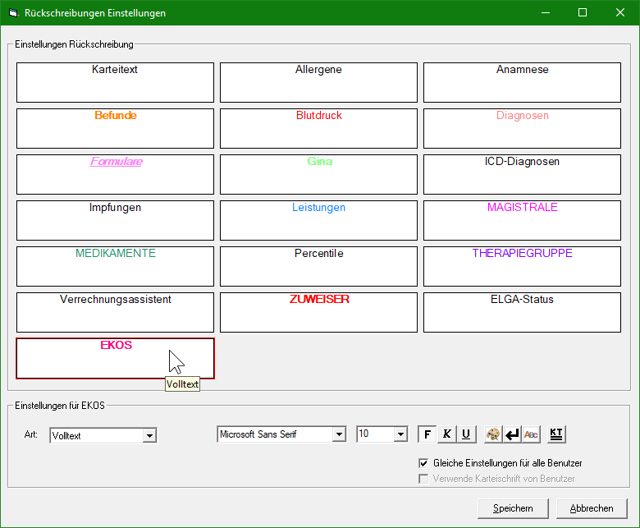The image size is (640, 528).
Task: Click the ABC text icon
Action: [x=531, y=434]
